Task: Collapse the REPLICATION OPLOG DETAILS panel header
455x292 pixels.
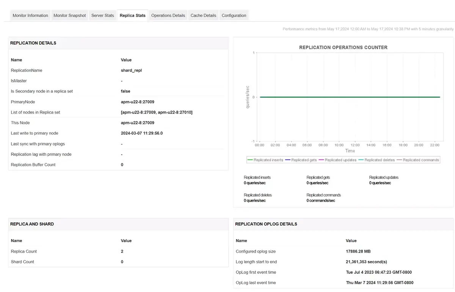Action: (x=265, y=224)
